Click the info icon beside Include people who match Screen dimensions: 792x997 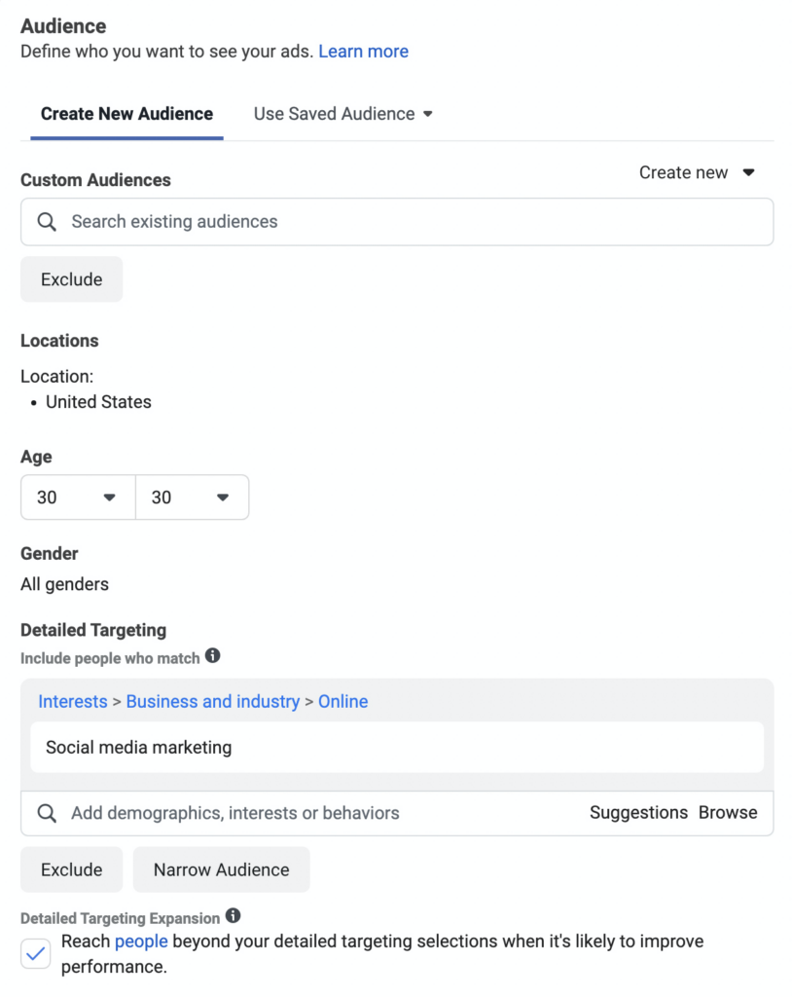[212, 657]
